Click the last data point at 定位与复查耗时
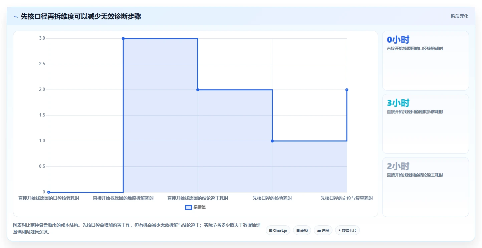Screen dimensions: 482x248 coord(347,90)
